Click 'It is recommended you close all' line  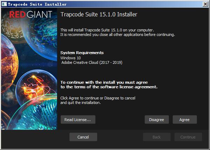coord(118,35)
